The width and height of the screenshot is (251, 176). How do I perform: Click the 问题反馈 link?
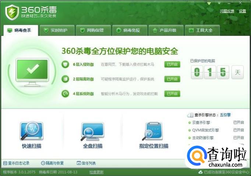(227, 11)
